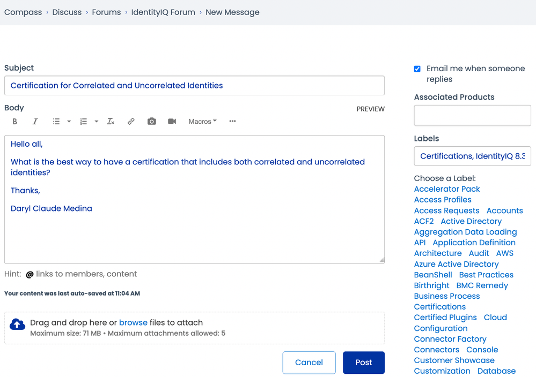Apply italic formatting to text

coord(35,122)
